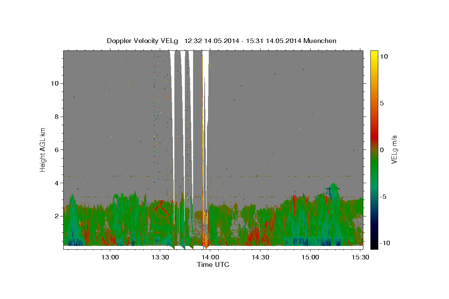The image size is (449, 299).
Task: Click the colorbar value 5
Action: 382,103
